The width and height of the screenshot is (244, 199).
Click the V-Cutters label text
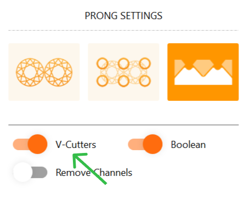tap(76, 145)
